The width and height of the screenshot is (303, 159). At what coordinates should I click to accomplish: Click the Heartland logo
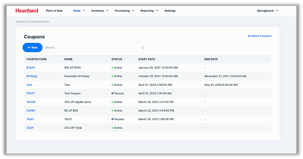coord(27,11)
